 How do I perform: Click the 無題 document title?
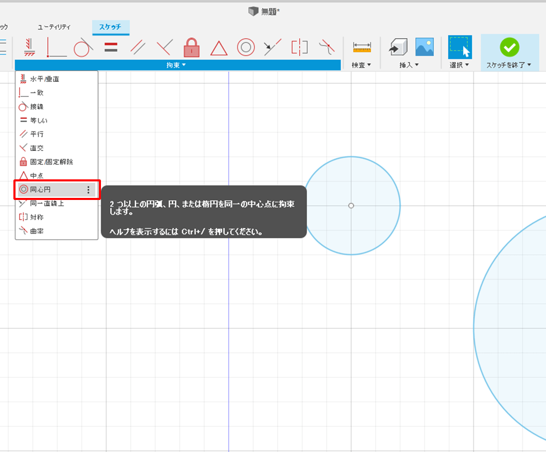click(x=270, y=11)
